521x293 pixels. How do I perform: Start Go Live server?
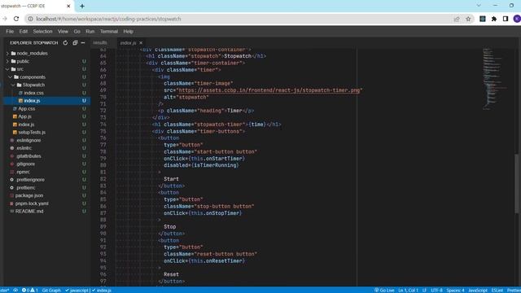tap(383, 290)
